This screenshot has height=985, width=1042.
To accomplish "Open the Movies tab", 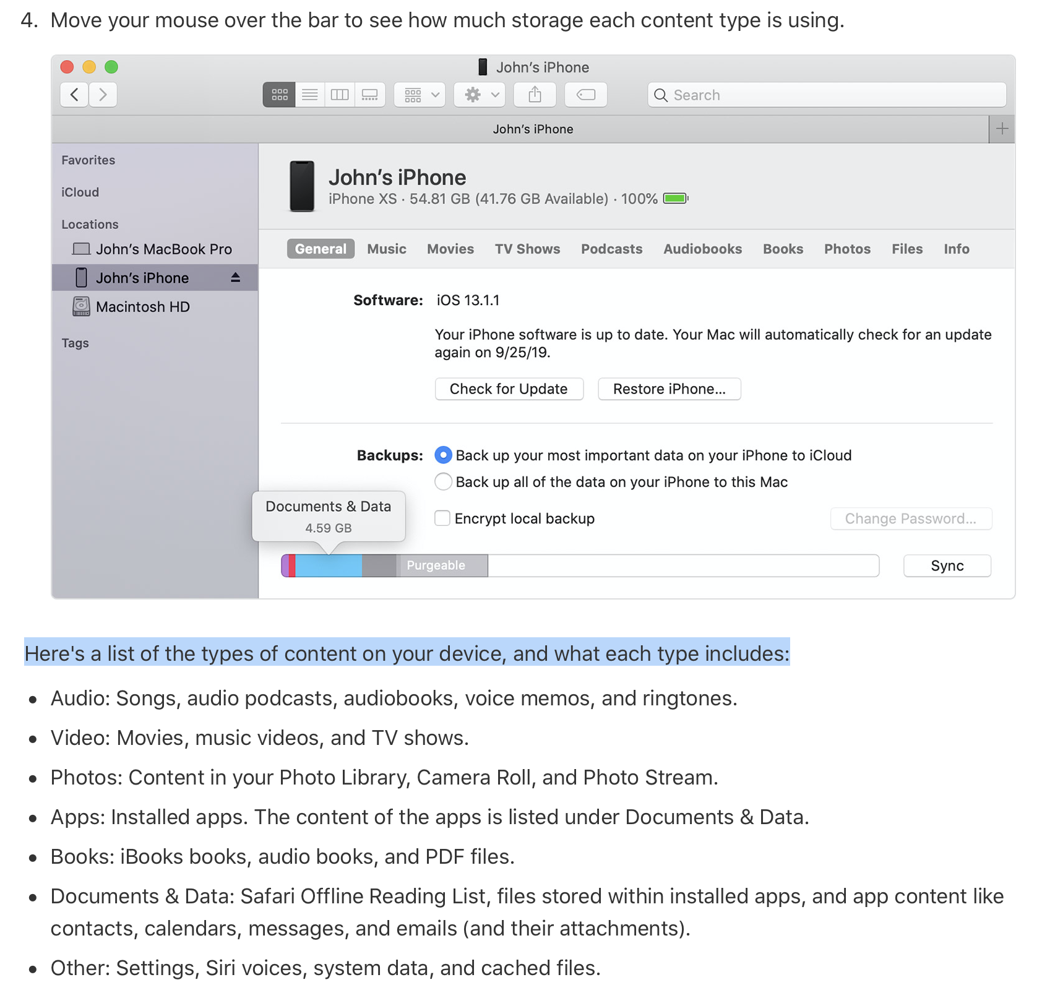I will pos(450,249).
